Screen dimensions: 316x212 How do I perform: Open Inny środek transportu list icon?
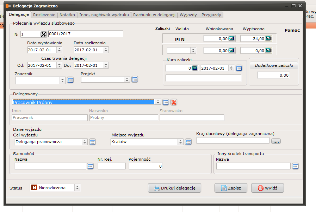click(296, 166)
